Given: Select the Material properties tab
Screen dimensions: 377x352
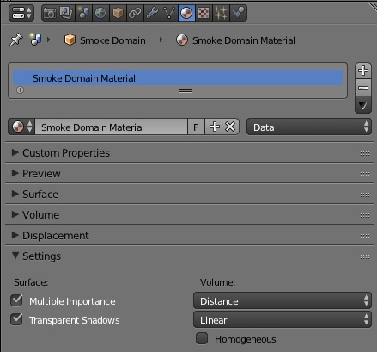Looking at the screenshot, I should (186, 13).
